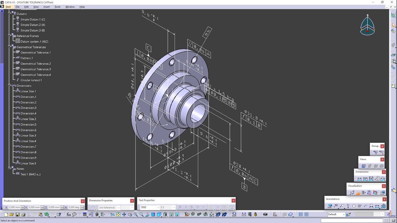397x223 pixels.
Task: Toggle the blue grid display icon
Action: pos(301,214)
